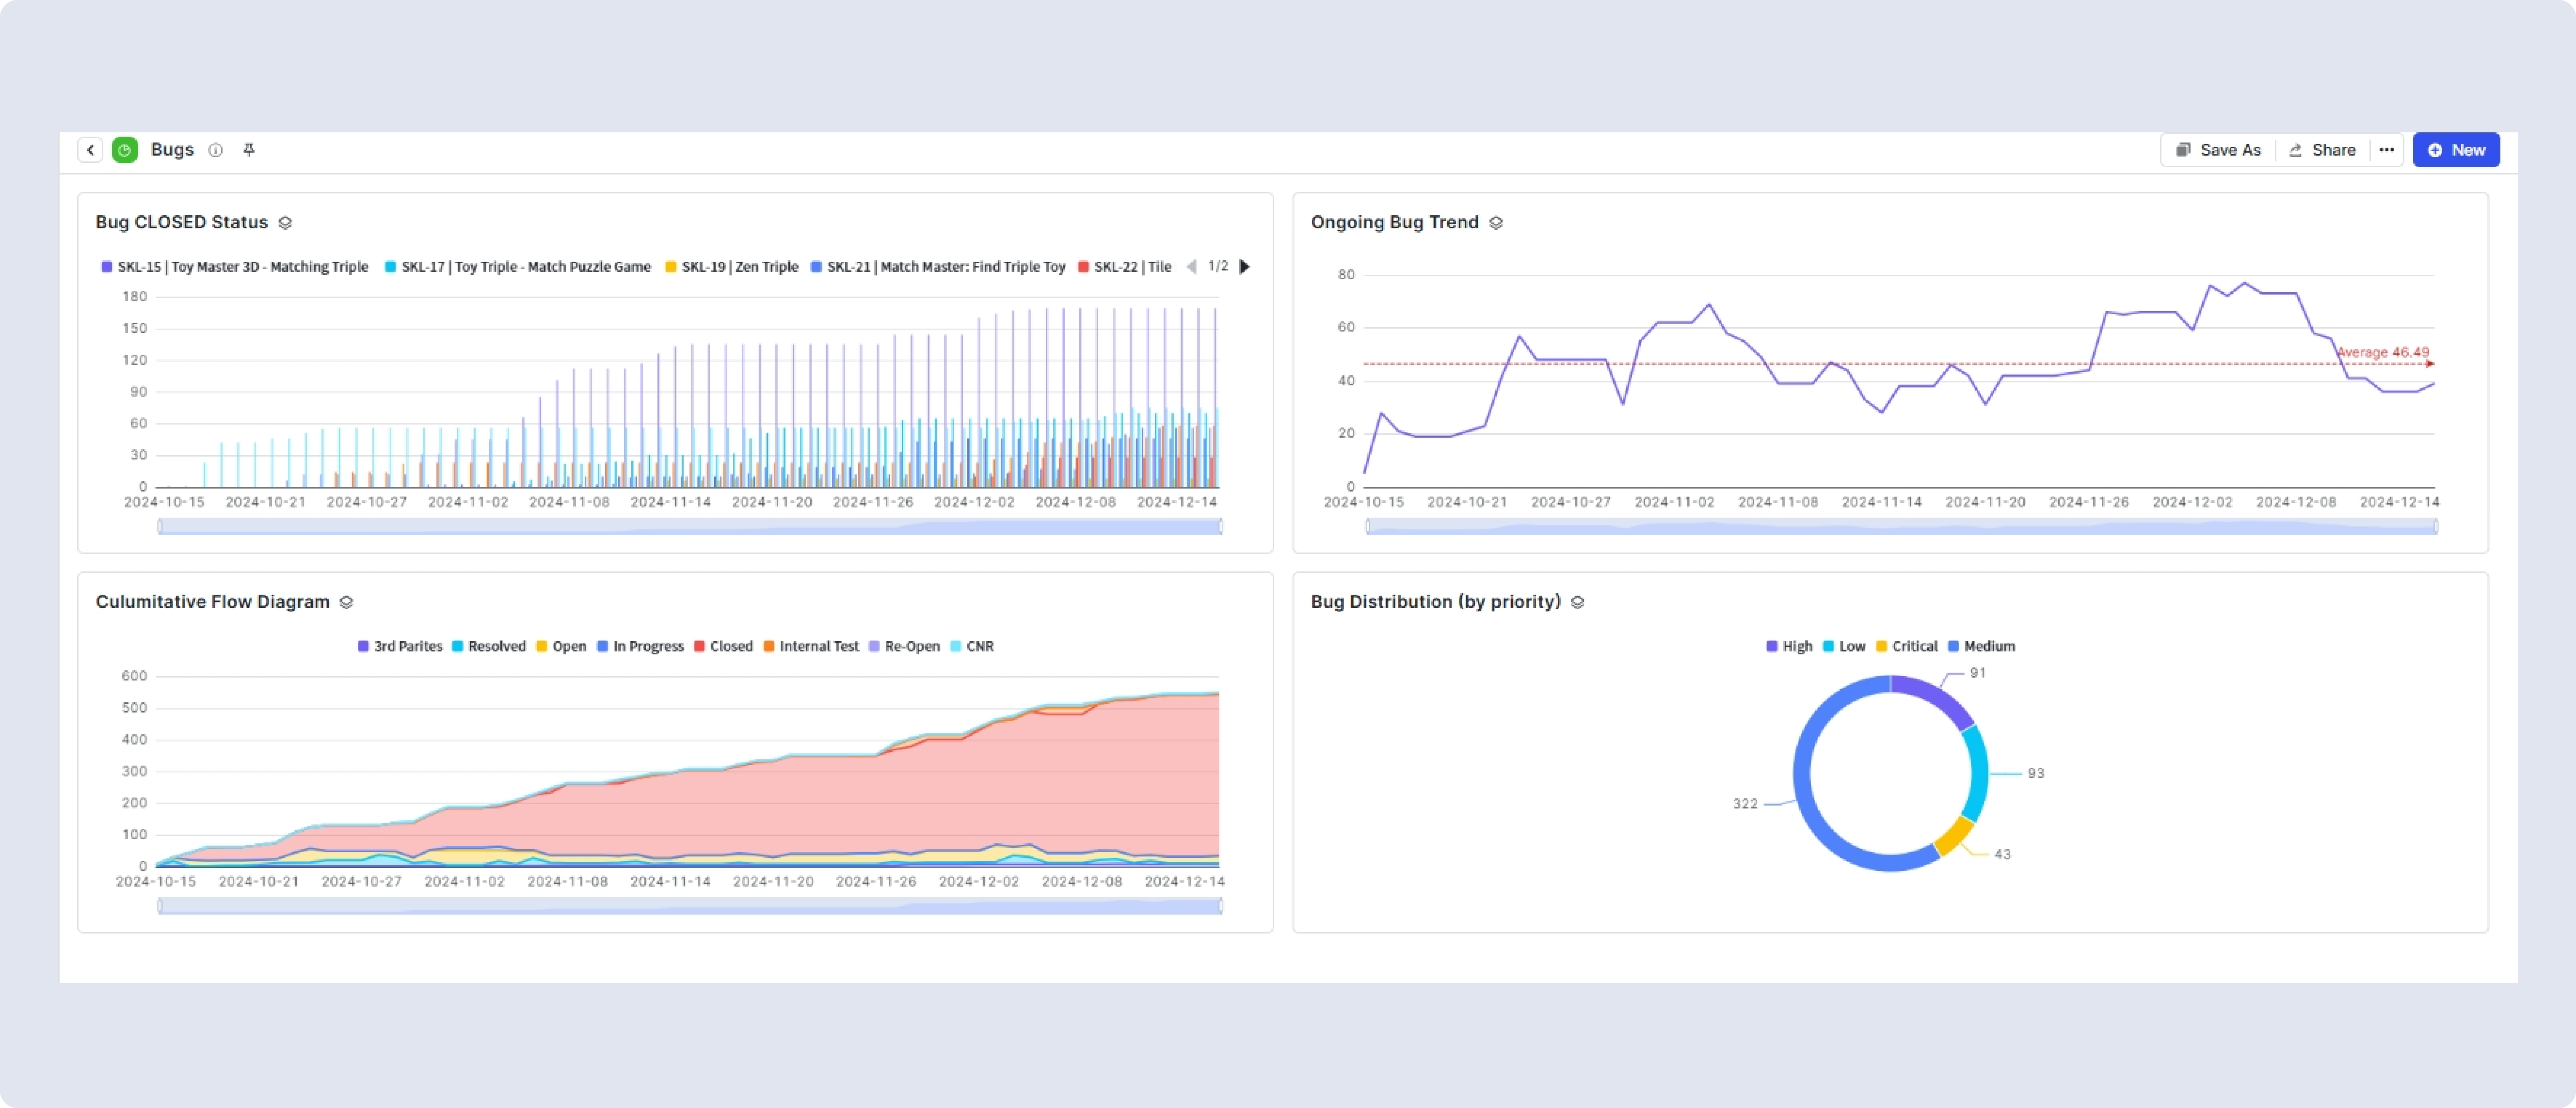Click the back arrow button
2576x1108 pixels.
[90, 150]
